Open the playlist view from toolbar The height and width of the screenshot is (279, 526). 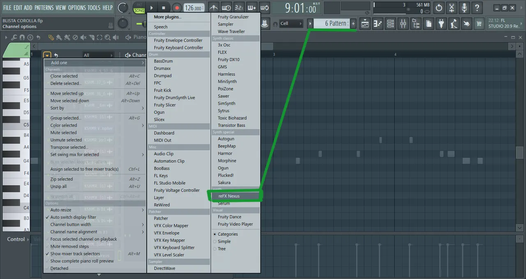tap(365, 24)
